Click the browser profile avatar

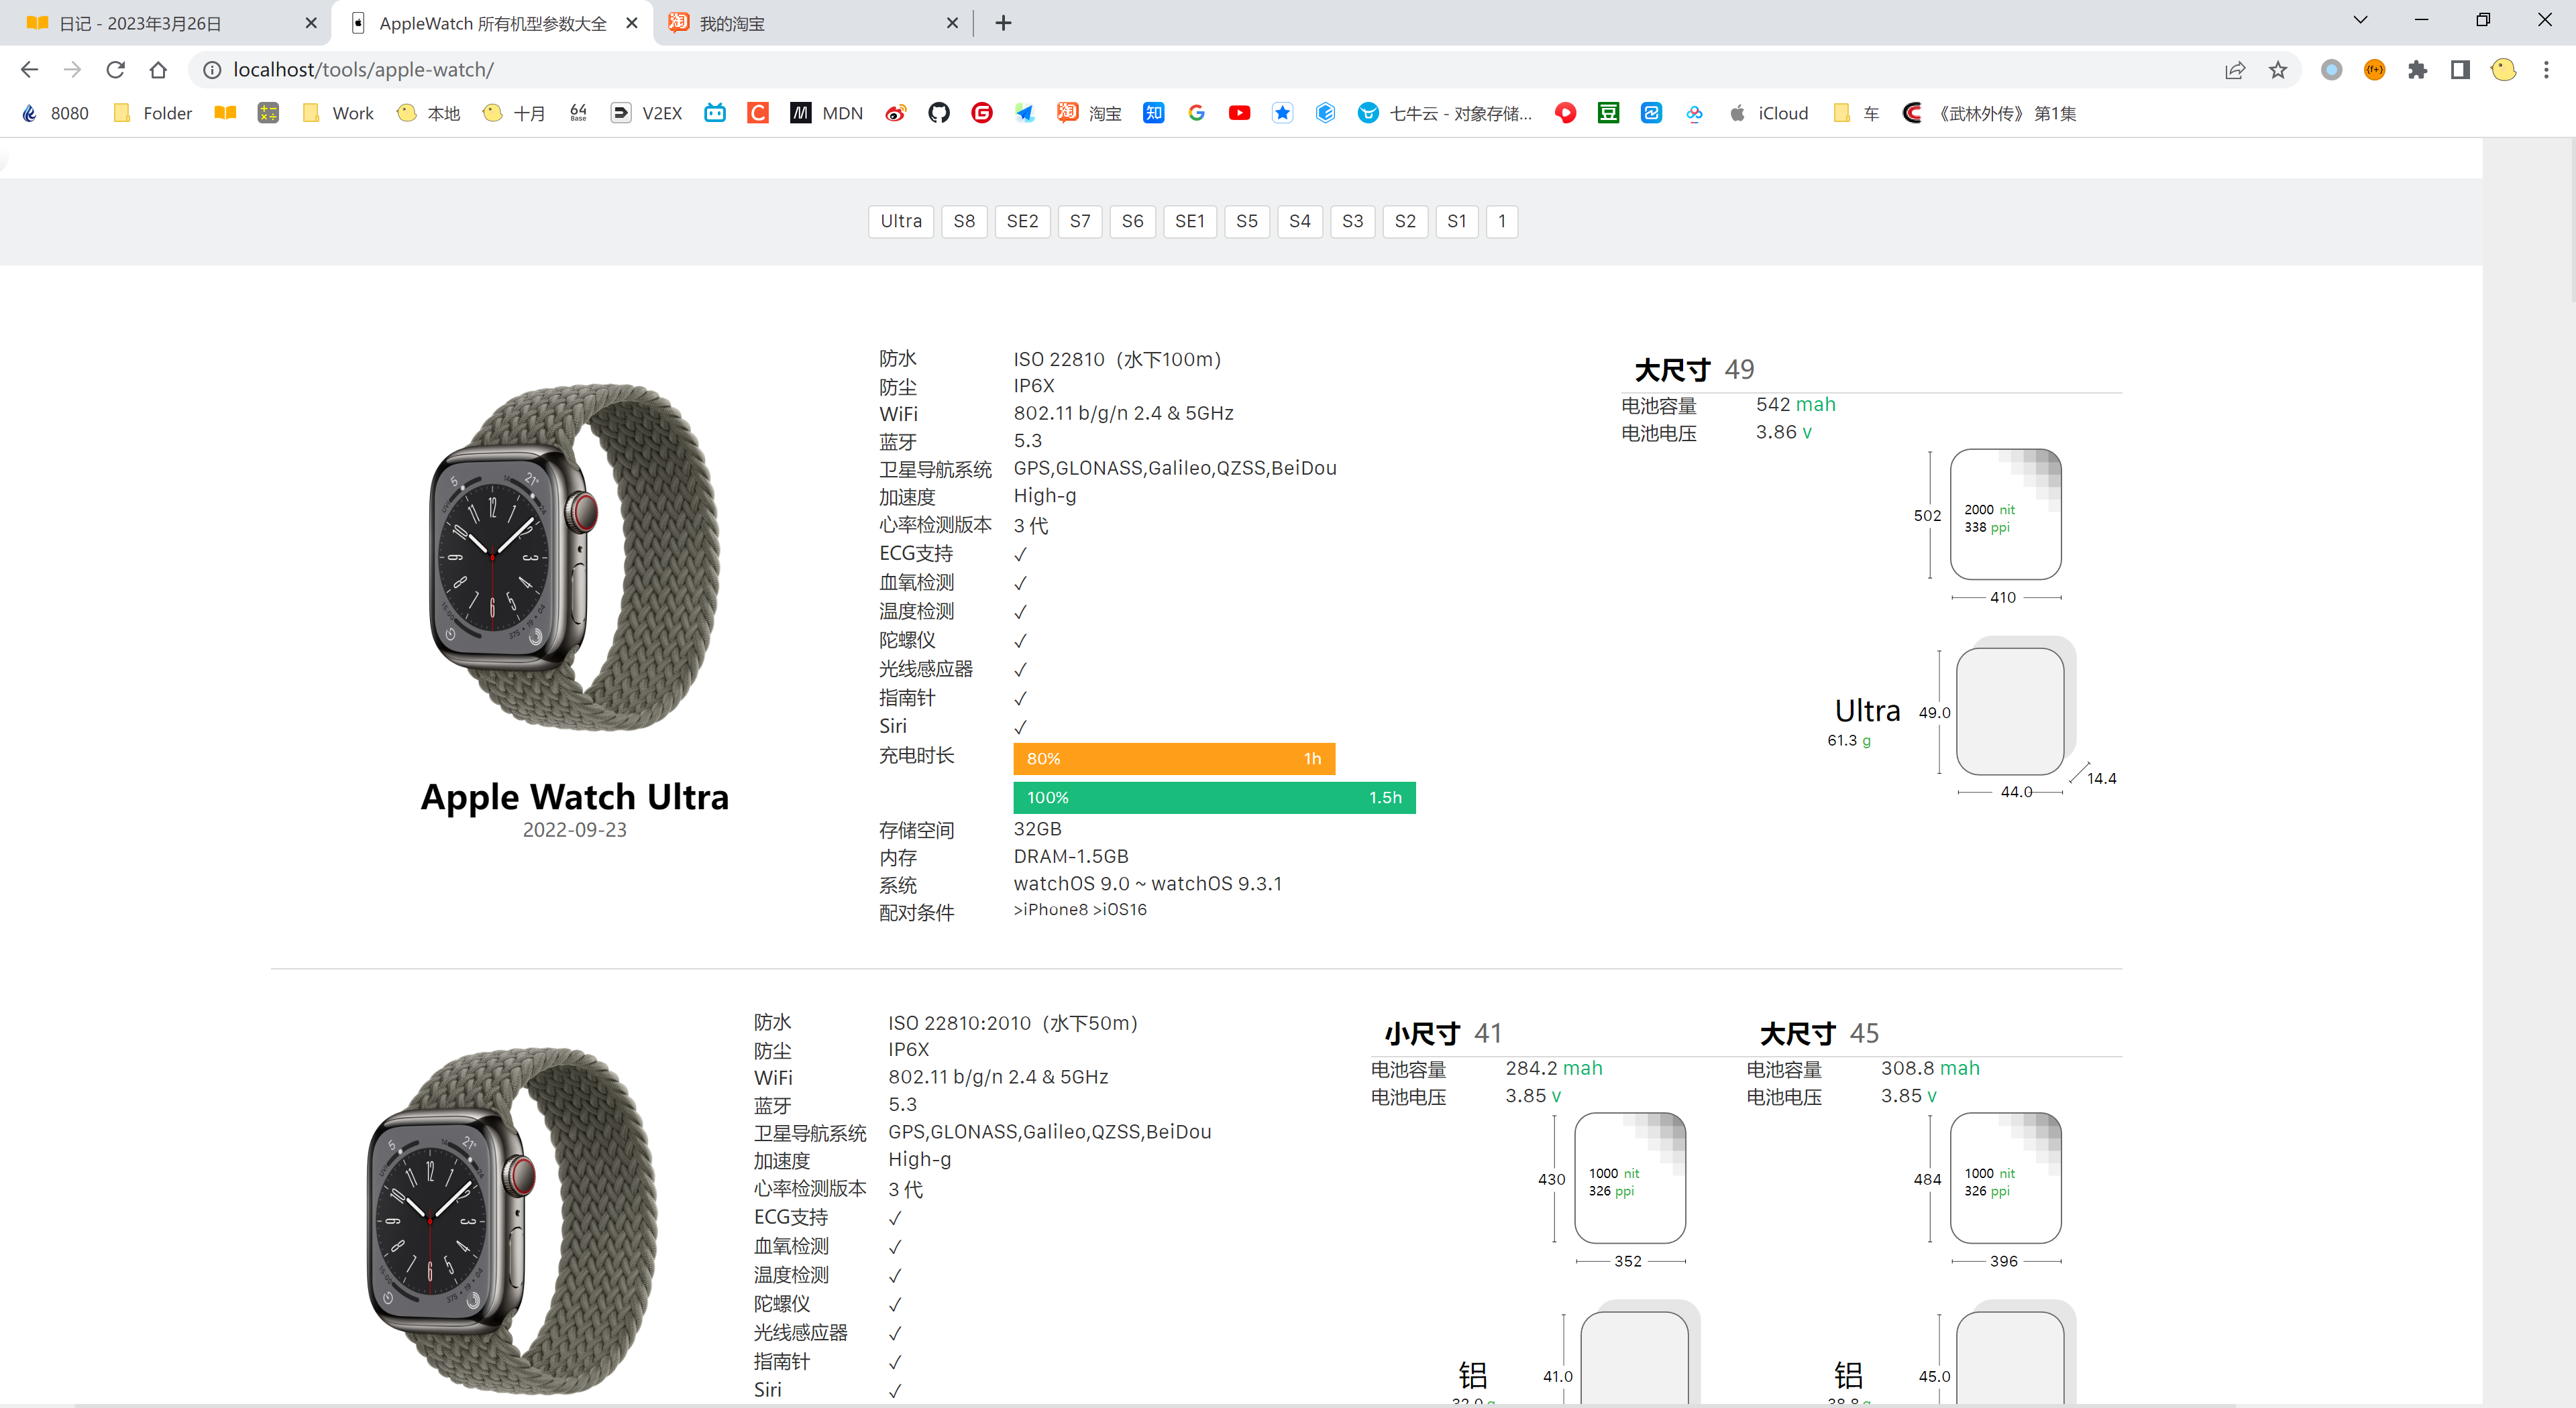pos(2503,69)
